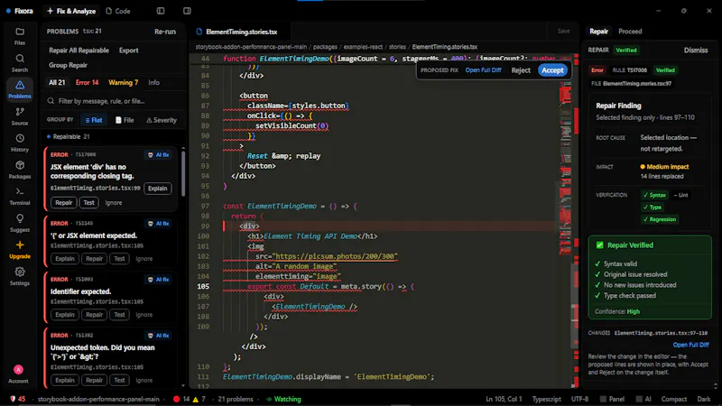Filter problems by Info

[x=153, y=82]
